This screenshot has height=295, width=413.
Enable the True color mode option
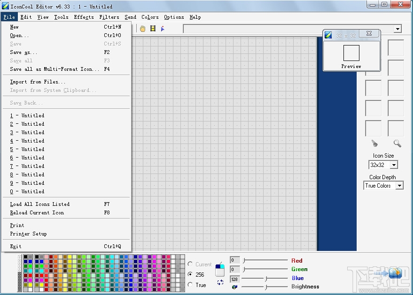pyautogui.click(x=190, y=285)
